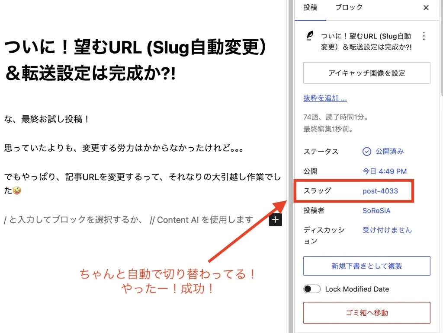Click the 最終編集1秒前 text
The width and height of the screenshot is (443, 333).
(328, 129)
